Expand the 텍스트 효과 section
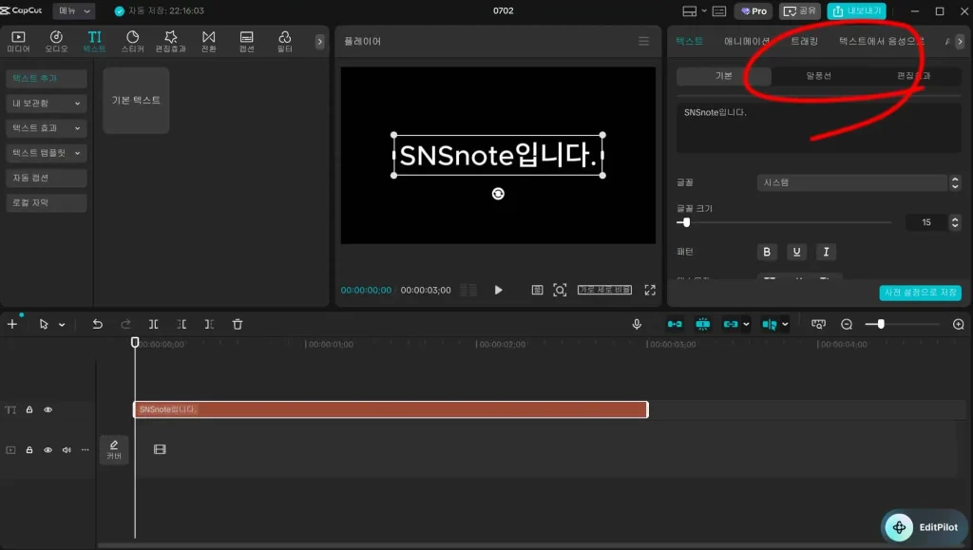Image resolution: width=973 pixels, height=550 pixels. (47, 127)
